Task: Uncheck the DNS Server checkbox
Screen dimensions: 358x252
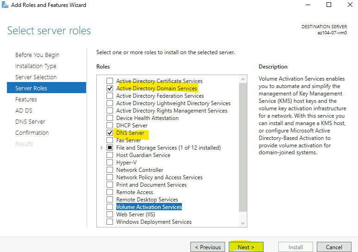Action: [110, 133]
